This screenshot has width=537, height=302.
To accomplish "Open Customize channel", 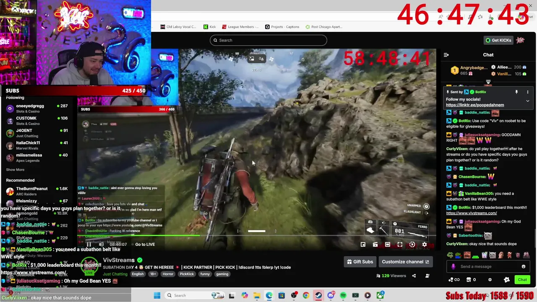I will click(x=405, y=262).
